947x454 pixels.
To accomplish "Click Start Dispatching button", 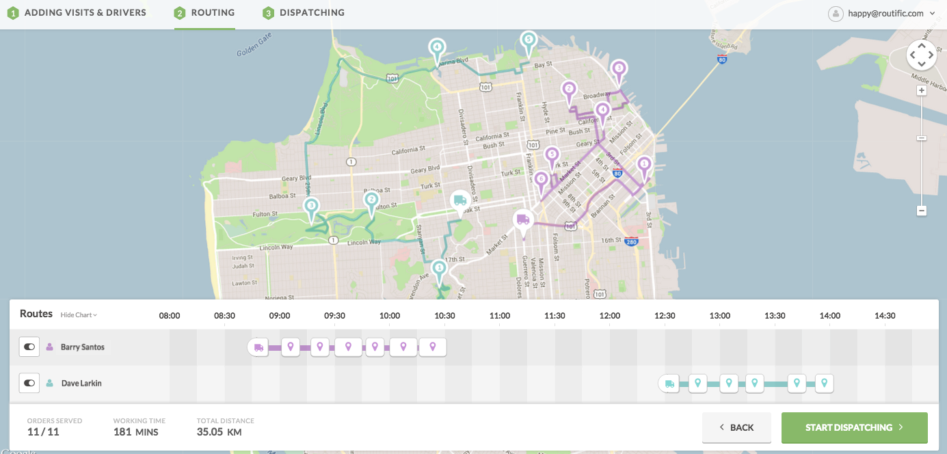I will [855, 427].
